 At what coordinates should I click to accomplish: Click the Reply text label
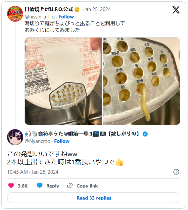53,186
